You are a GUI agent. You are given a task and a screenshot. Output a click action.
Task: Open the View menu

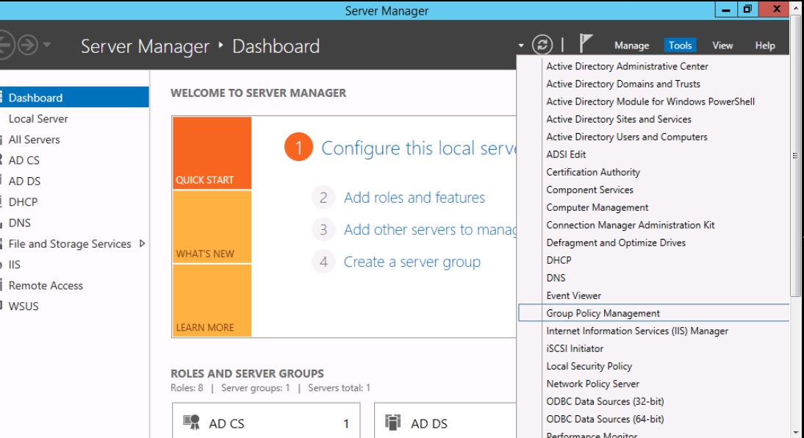(722, 45)
